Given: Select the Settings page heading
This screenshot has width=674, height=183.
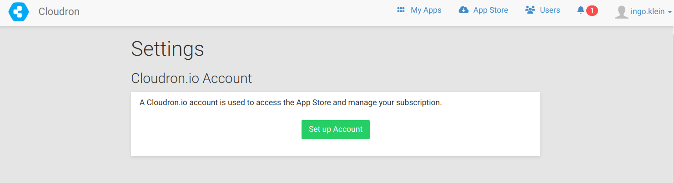Looking at the screenshot, I should 167,49.
